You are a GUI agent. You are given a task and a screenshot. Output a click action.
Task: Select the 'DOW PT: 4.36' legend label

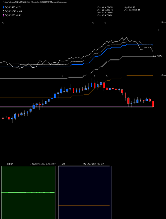[13, 15]
